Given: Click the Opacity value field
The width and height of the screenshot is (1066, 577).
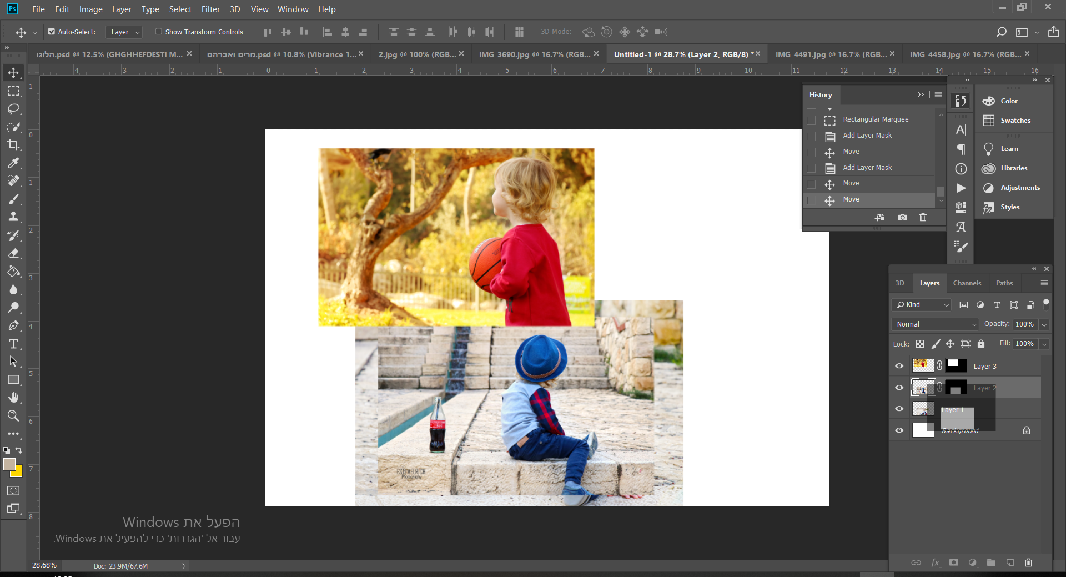Looking at the screenshot, I should click(x=1025, y=324).
